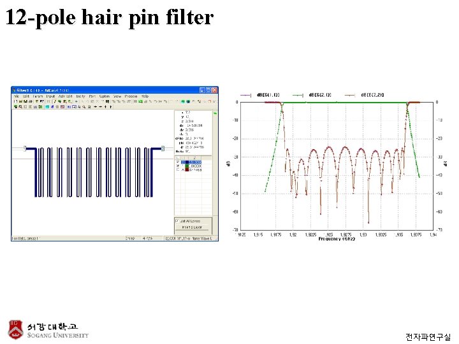Click the green layer color swatch

(x=187, y=166)
